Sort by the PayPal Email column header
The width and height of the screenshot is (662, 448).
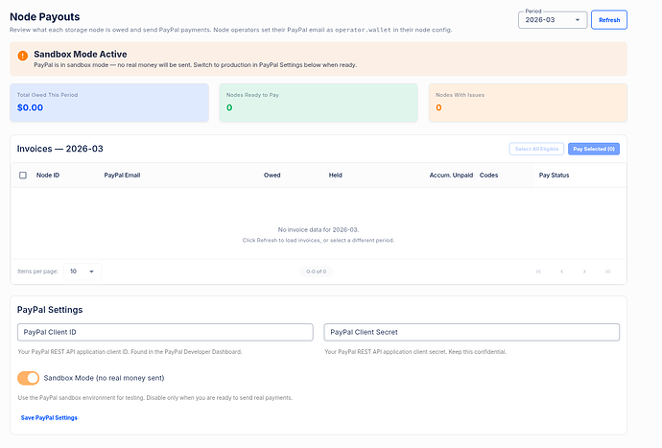122,176
